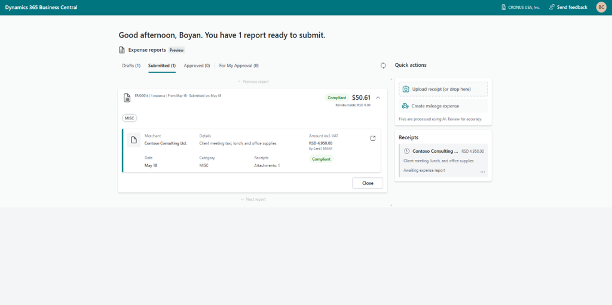Click the expense report document icon for ER100014
The width and height of the screenshot is (612, 305).
[127, 97]
